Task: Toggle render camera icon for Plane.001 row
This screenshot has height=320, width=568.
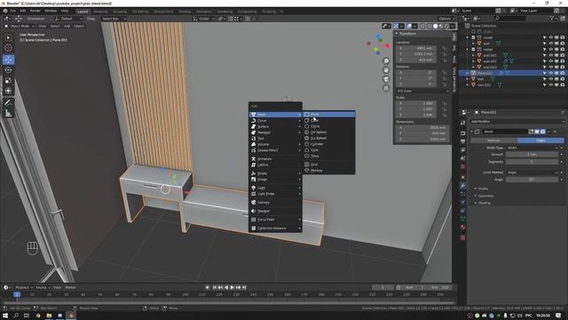Action: pos(562,73)
